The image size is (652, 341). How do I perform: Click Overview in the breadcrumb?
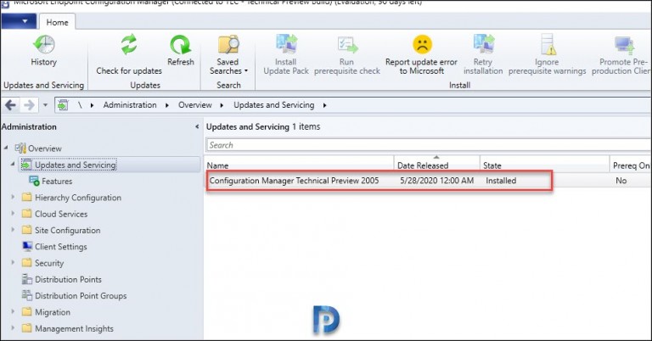[x=195, y=105]
